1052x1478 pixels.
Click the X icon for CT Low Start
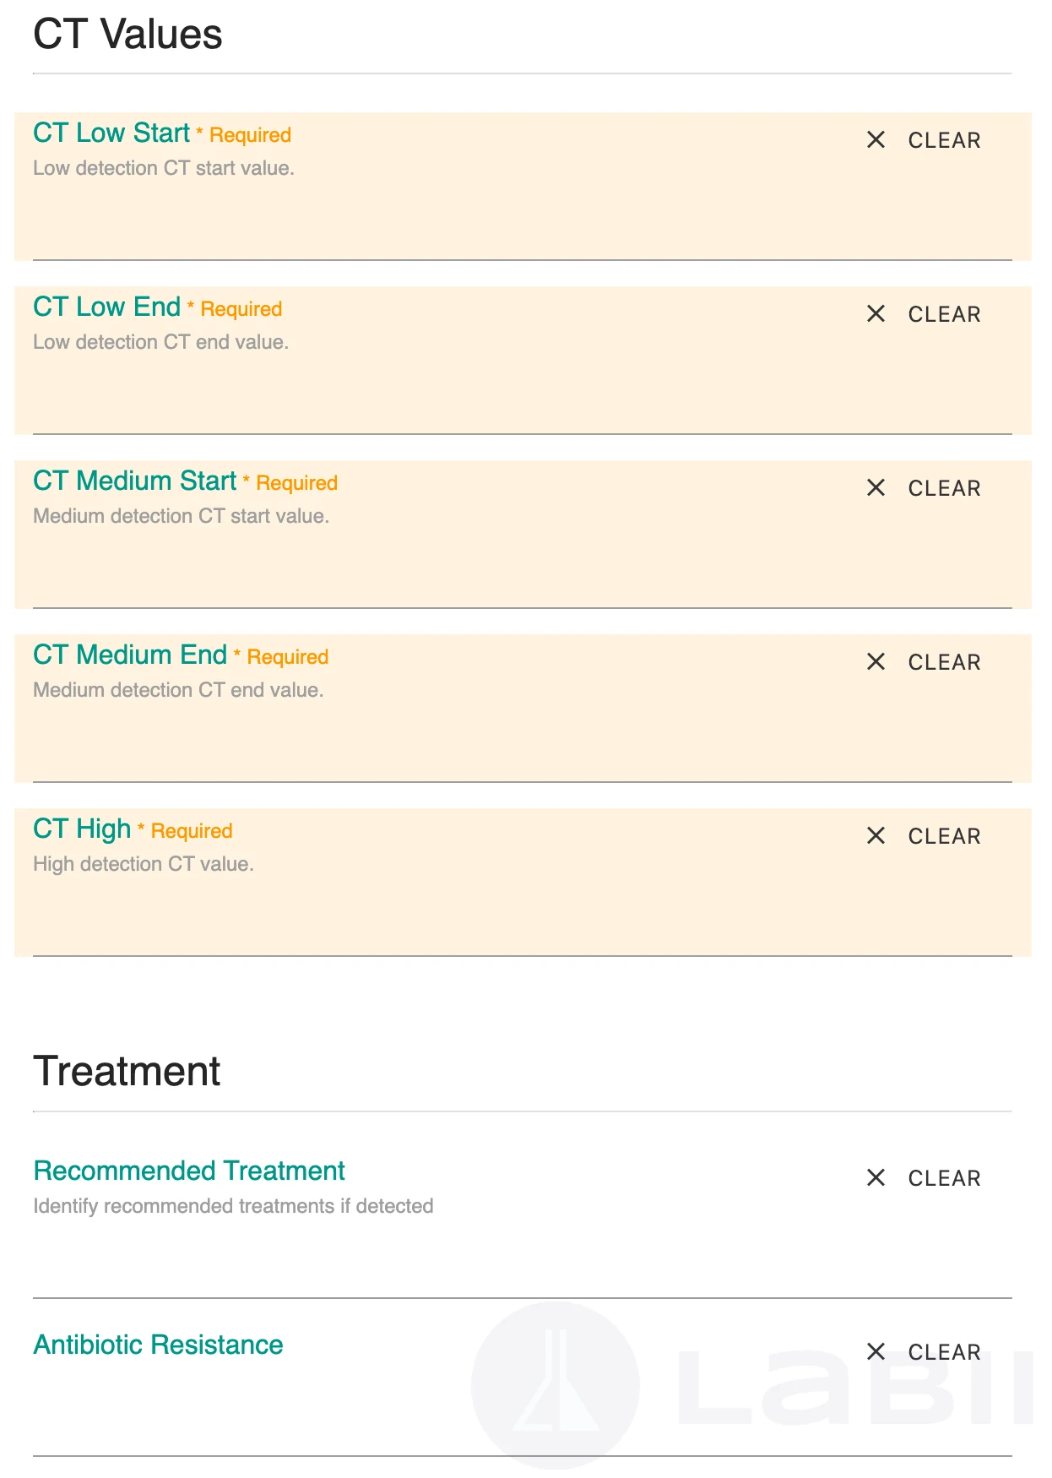pyautogui.click(x=876, y=140)
